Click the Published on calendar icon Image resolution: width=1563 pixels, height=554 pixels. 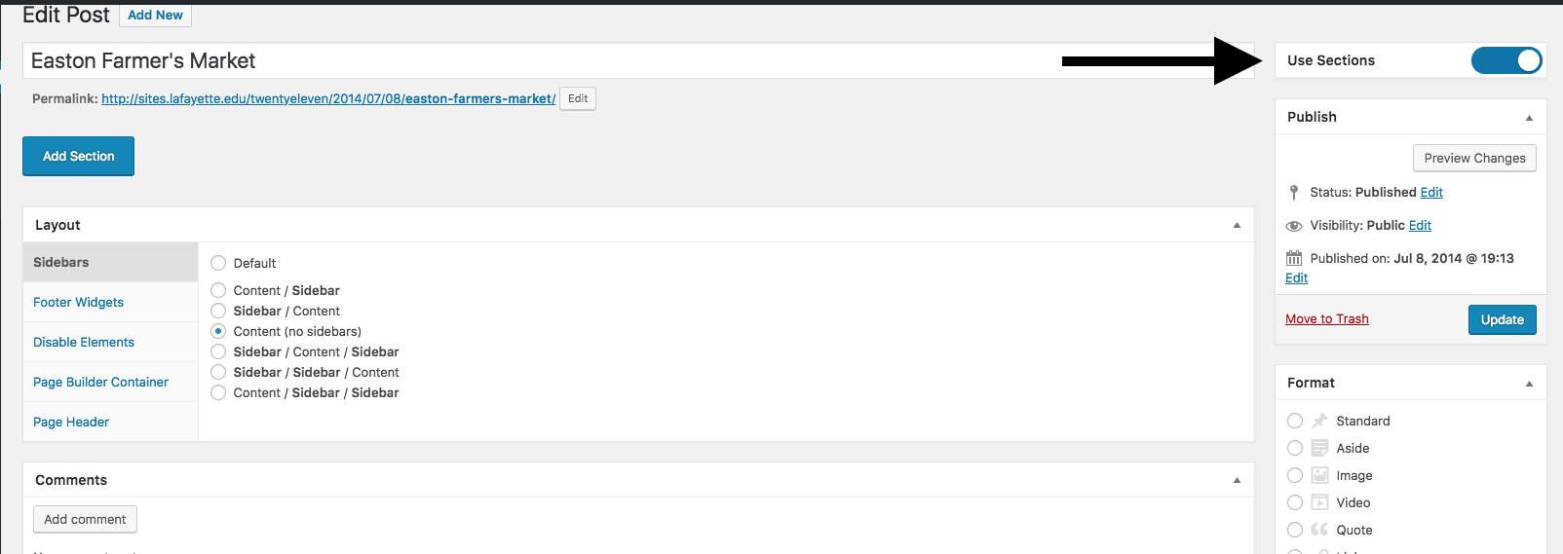1294,258
